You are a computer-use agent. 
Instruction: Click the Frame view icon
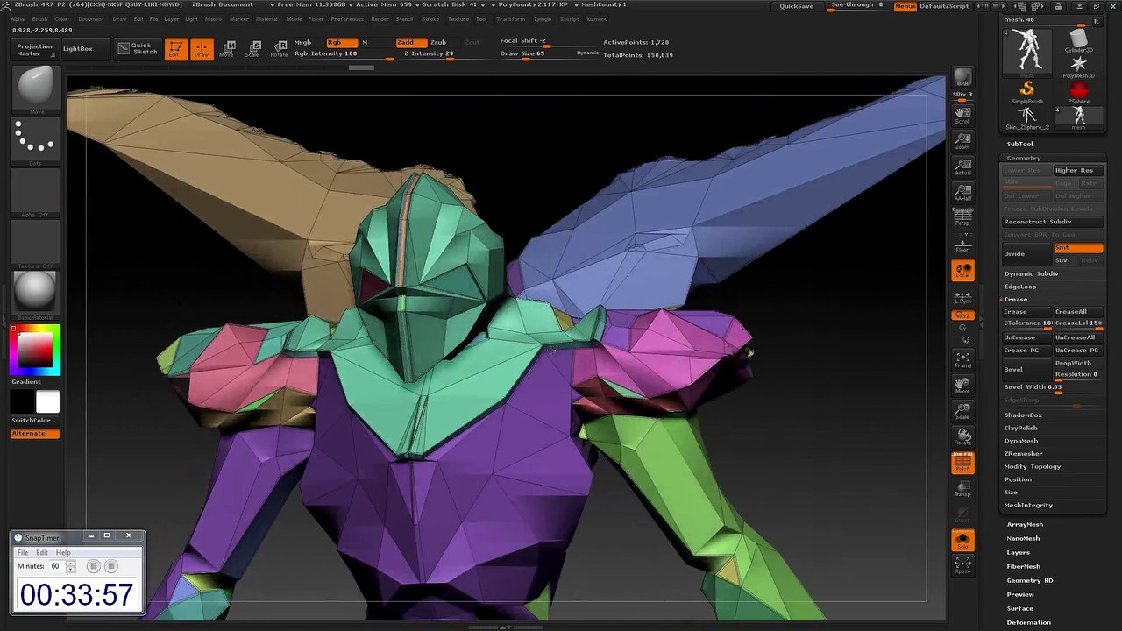click(x=962, y=360)
